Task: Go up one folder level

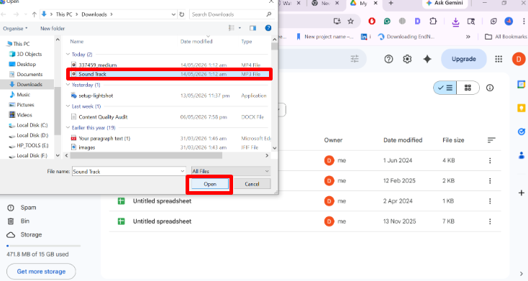Action: click(x=35, y=14)
